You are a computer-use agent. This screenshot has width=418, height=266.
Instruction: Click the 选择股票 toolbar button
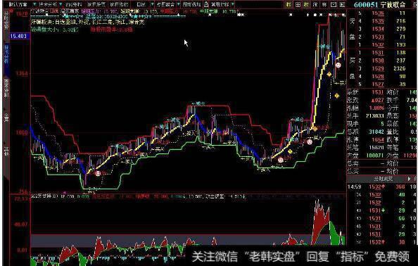click(x=96, y=4)
